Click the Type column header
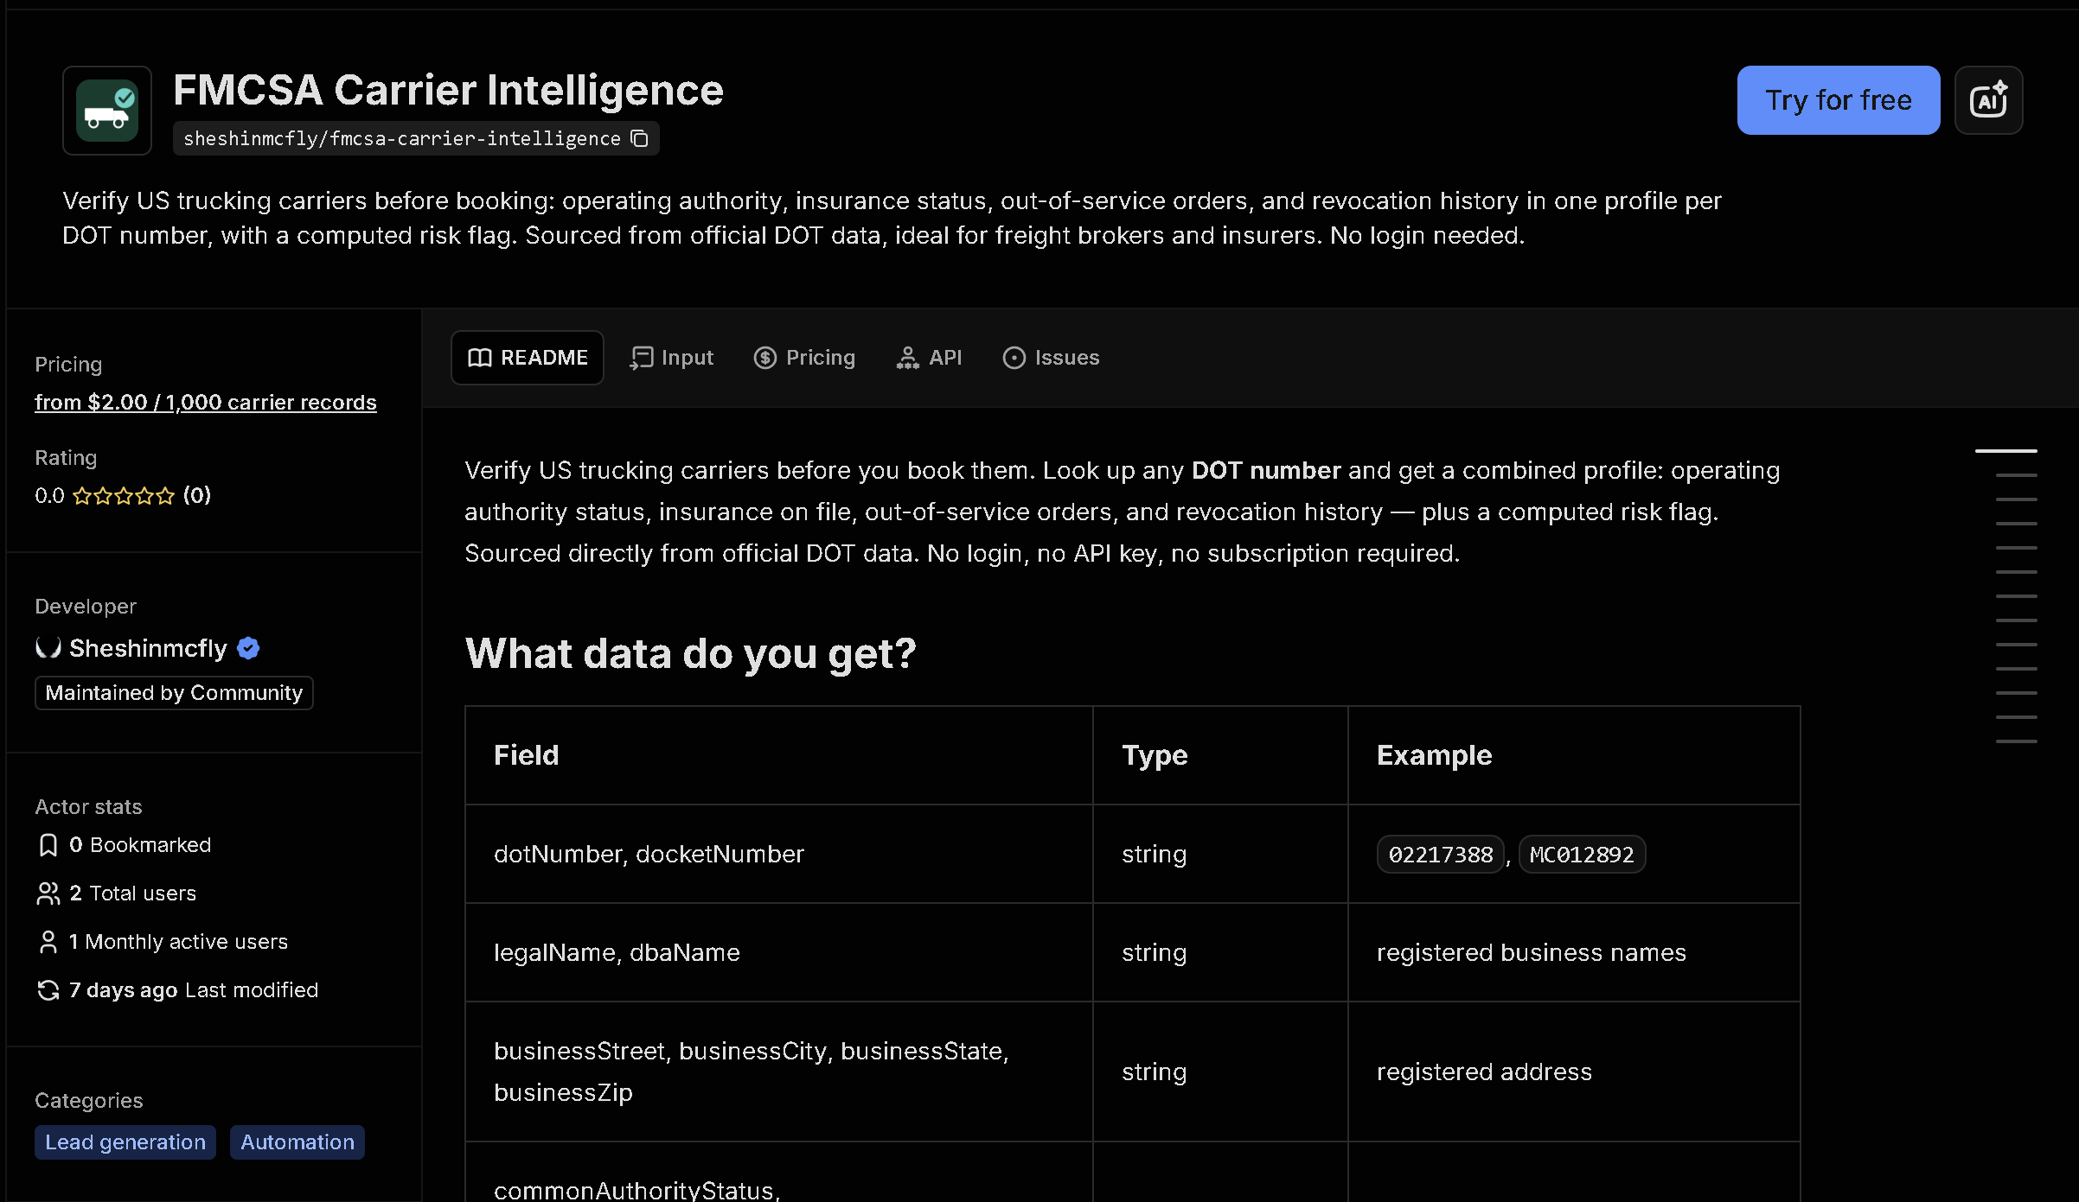This screenshot has height=1202, width=2079. (1220, 756)
